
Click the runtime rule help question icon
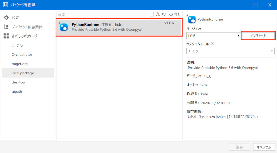coord(213,44)
